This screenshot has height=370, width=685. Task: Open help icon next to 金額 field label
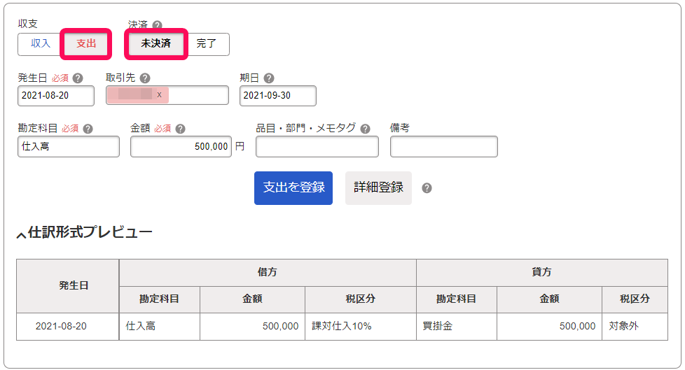point(181,129)
